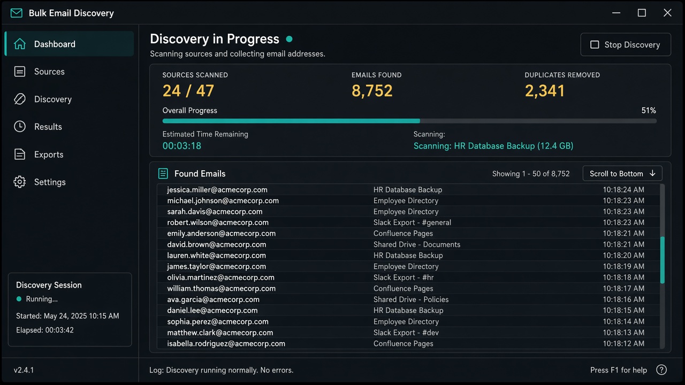Click robert.wilson@acmecorp.com entry
The height and width of the screenshot is (385, 685).
[x=218, y=222]
